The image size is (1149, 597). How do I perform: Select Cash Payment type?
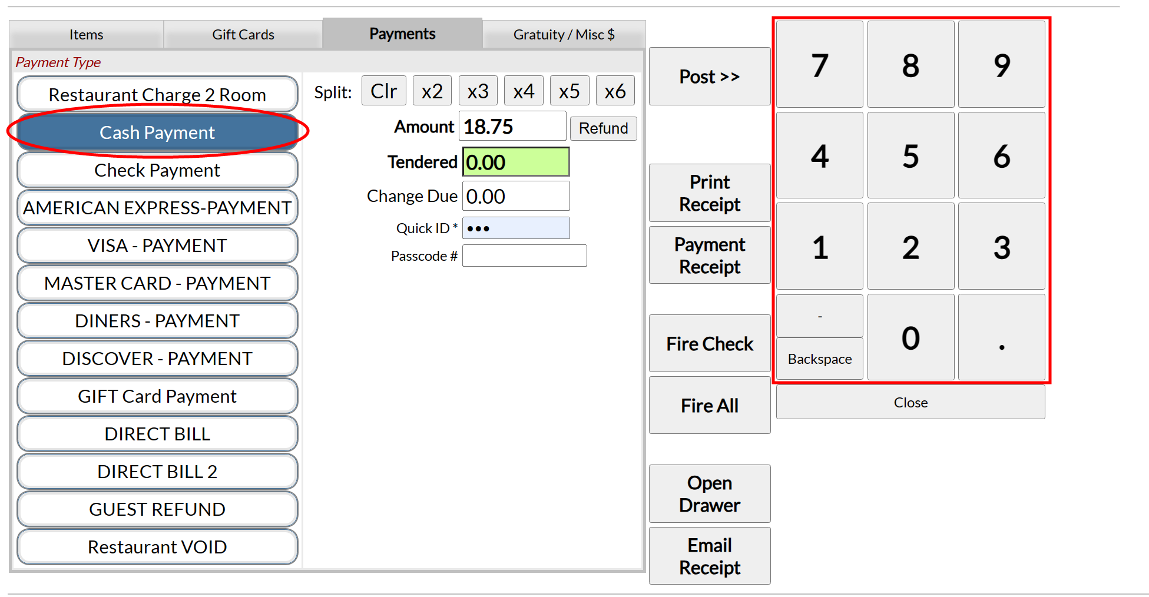point(157,132)
